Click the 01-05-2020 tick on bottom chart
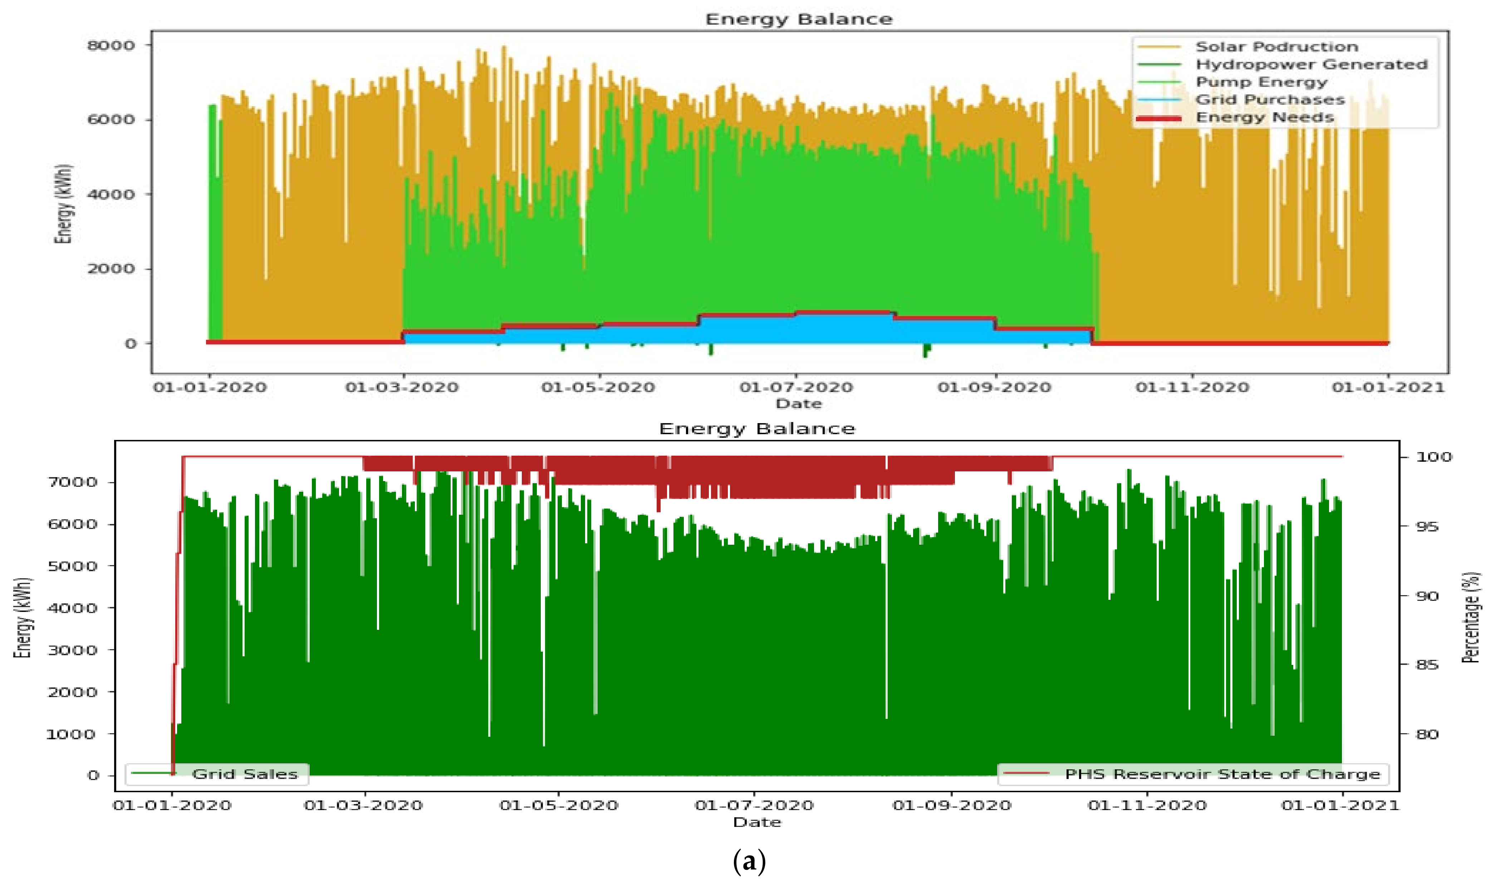 (x=559, y=806)
